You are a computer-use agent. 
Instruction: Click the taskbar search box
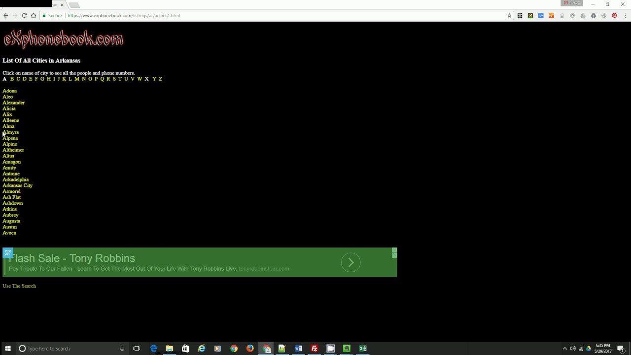pos(71,349)
